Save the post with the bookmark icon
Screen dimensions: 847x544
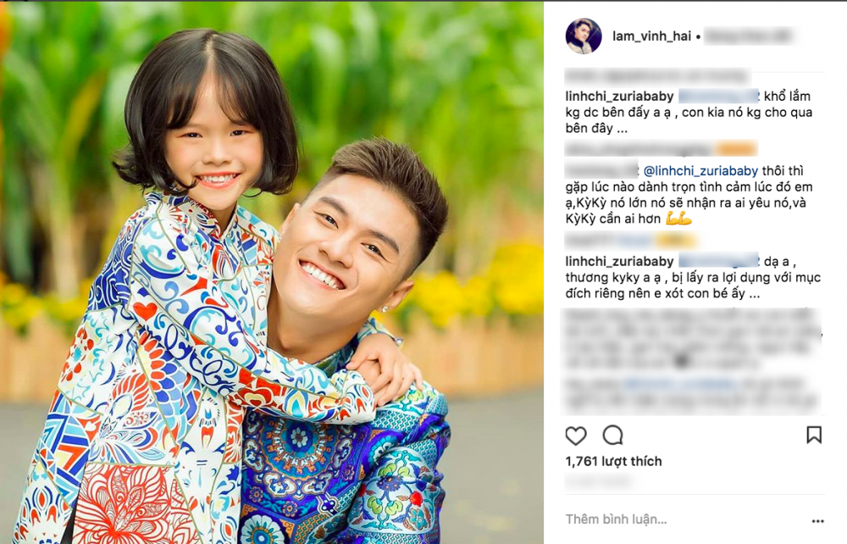coord(814,435)
